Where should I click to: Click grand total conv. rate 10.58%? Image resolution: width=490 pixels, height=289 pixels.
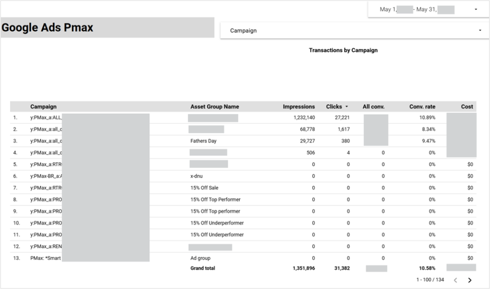pos(427,268)
